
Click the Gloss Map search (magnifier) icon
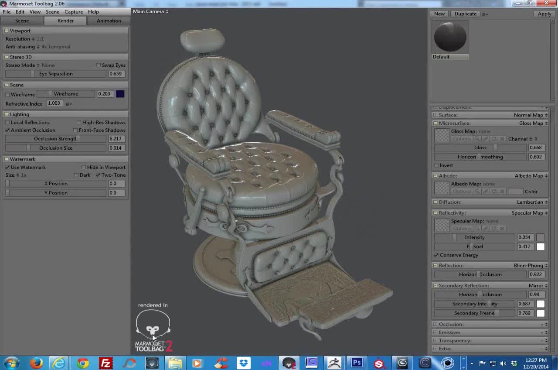click(x=477, y=139)
